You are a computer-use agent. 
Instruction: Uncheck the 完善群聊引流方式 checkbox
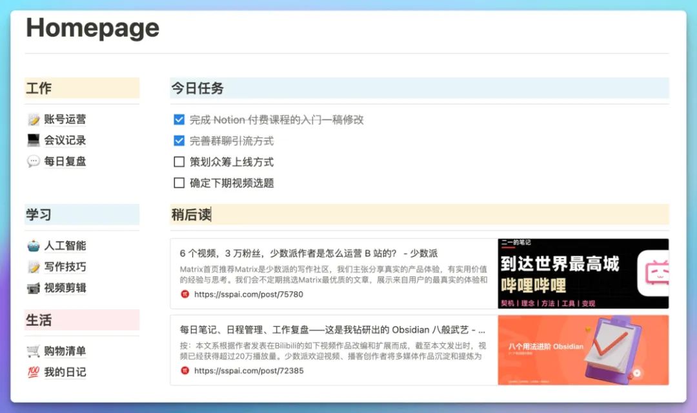coord(179,141)
